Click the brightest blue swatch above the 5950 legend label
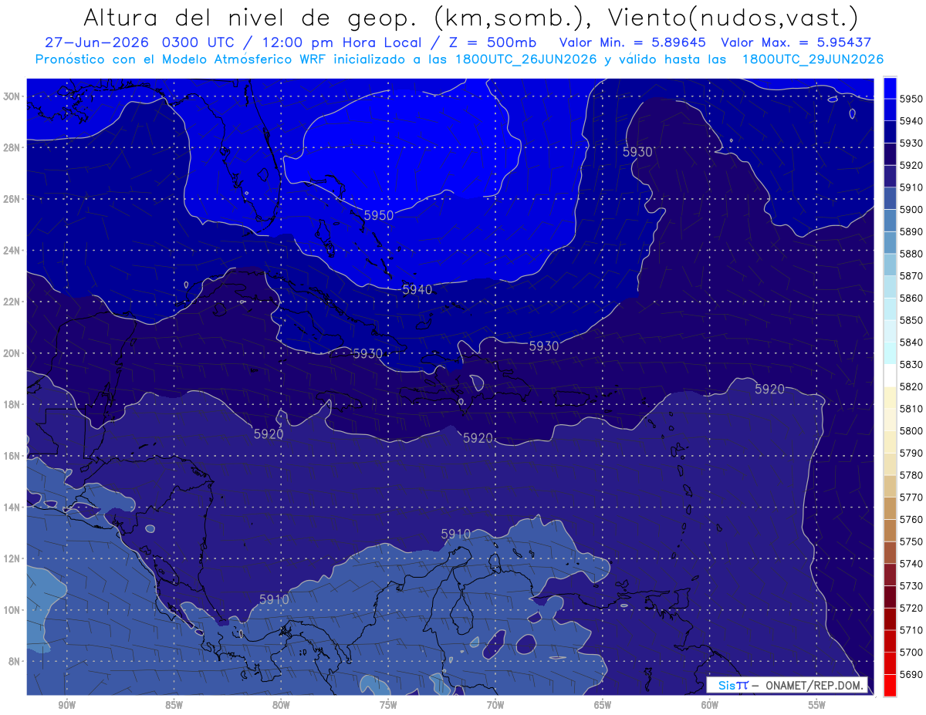Viewport: 926px width, 715px height. click(x=890, y=87)
